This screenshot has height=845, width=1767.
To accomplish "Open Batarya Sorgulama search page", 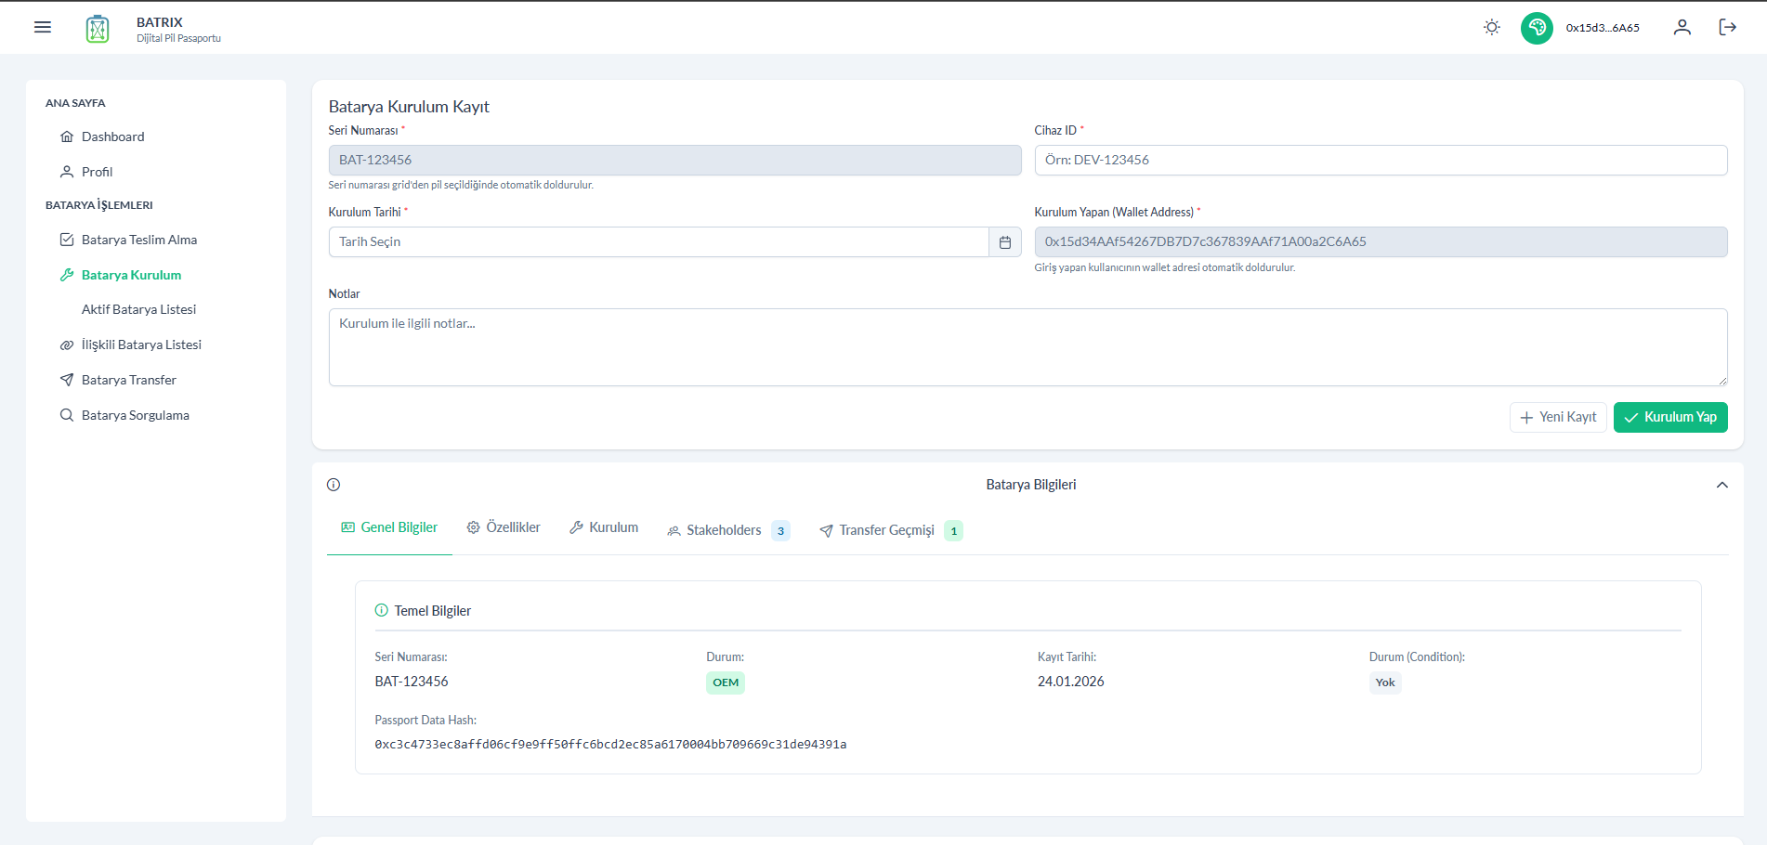I will pos(135,415).
